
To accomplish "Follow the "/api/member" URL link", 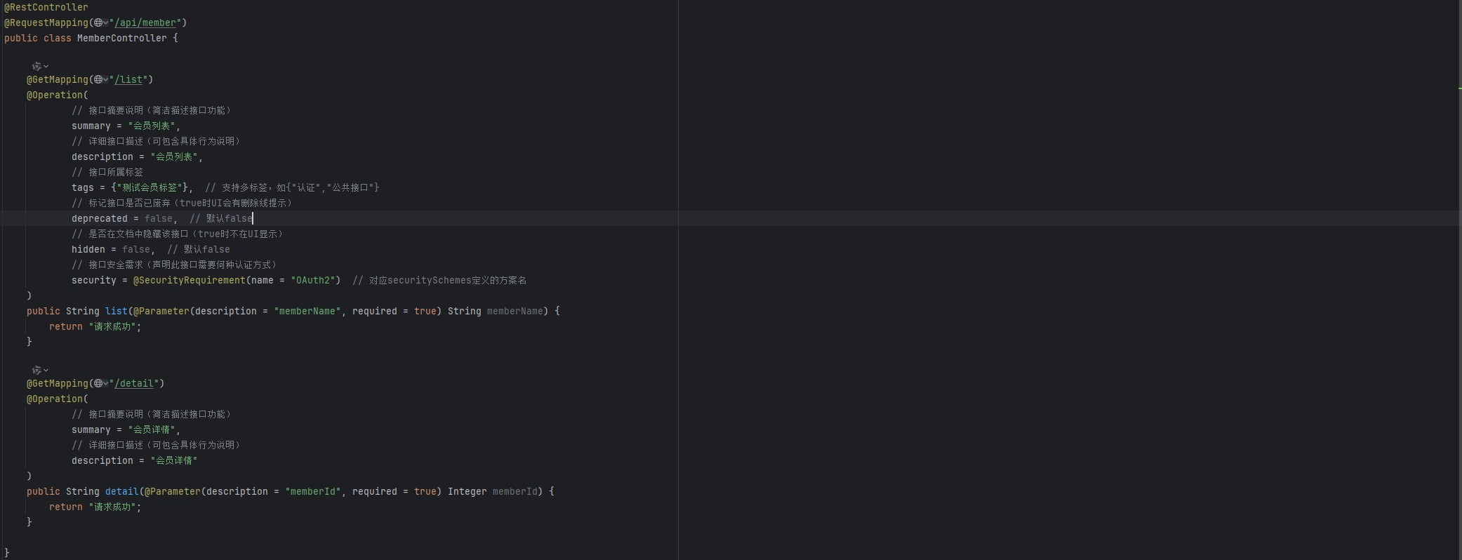I will point(145,22).
